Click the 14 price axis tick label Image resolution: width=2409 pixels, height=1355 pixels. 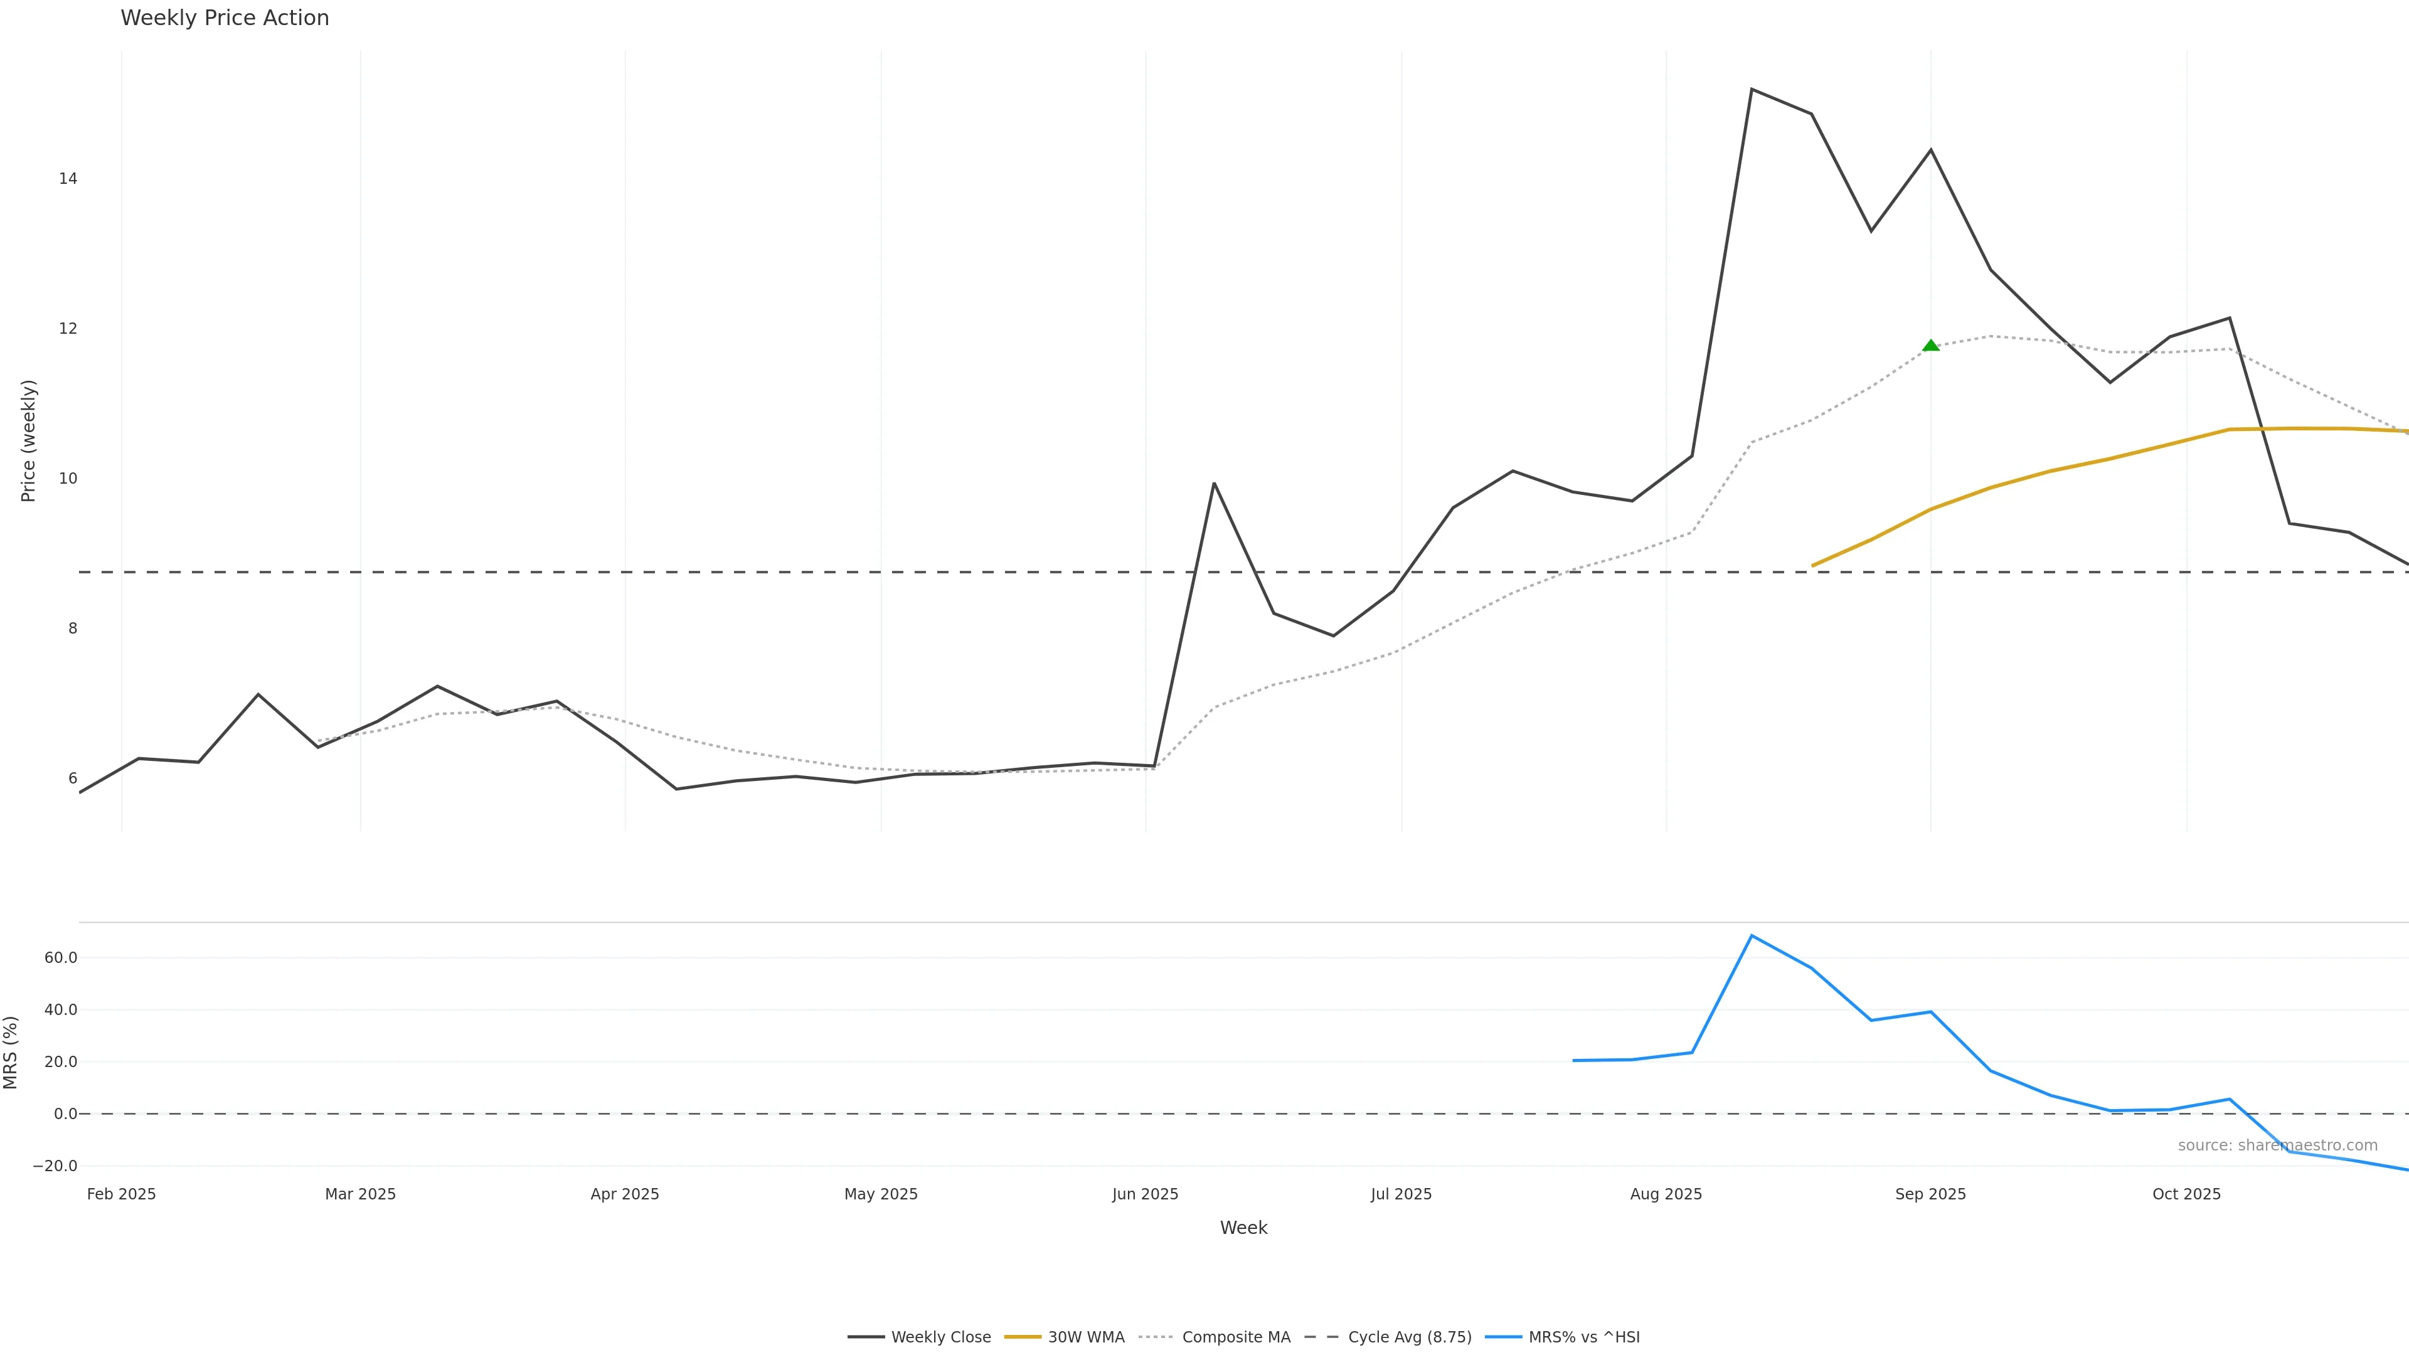click(x=67, y=179)
